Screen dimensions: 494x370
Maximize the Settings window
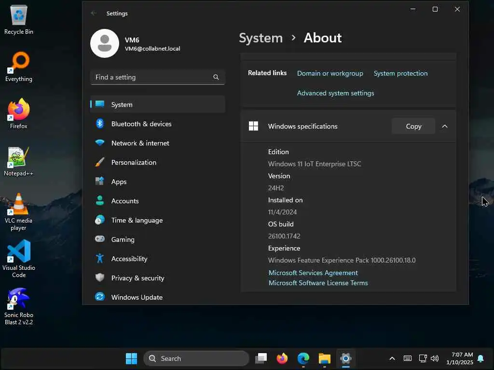435,9
